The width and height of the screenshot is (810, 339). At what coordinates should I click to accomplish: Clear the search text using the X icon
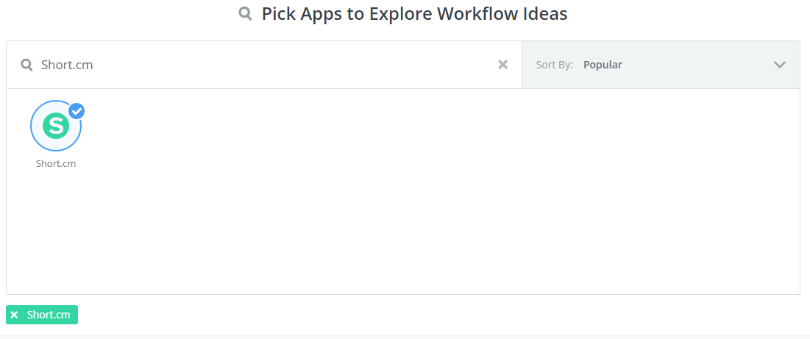pos(502,65)
